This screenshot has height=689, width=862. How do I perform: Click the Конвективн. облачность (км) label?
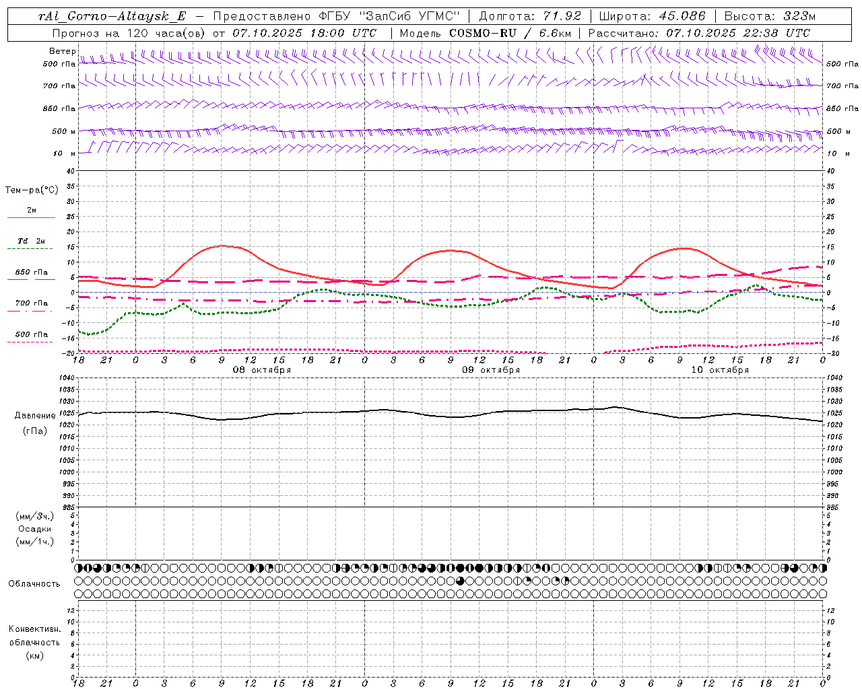(34, 642)
